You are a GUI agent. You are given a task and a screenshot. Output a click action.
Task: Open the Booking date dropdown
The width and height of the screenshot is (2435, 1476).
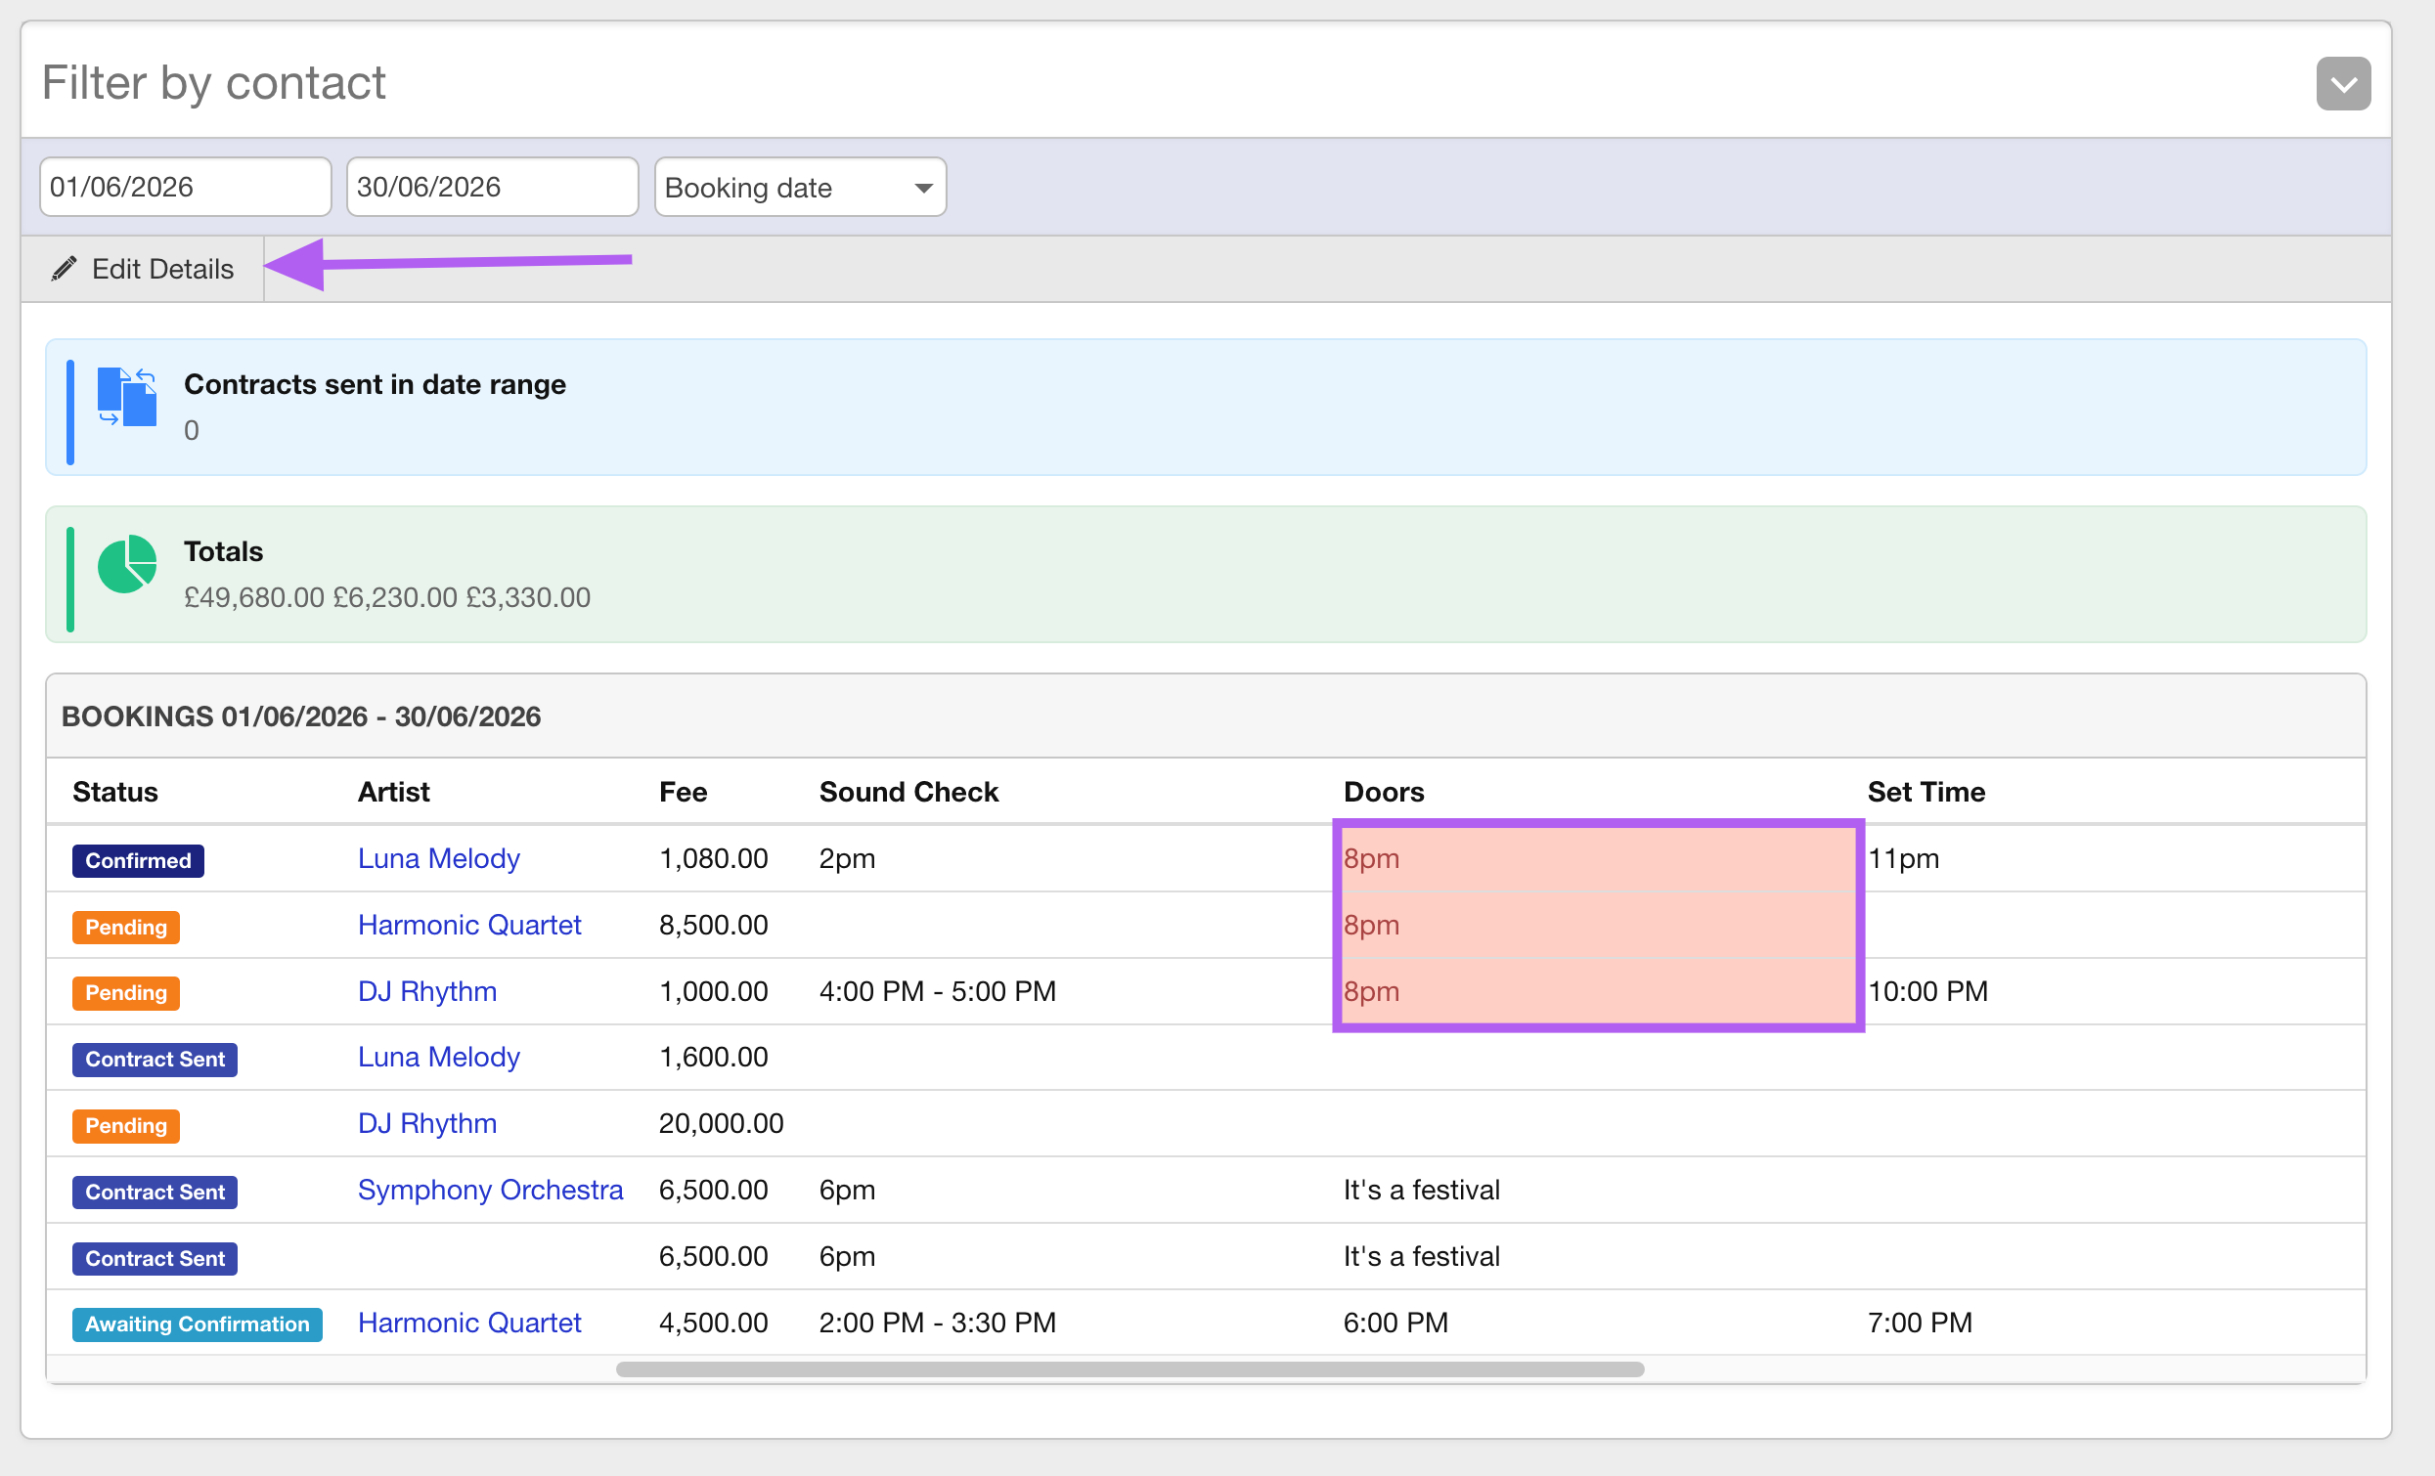(x=800, y=187)
